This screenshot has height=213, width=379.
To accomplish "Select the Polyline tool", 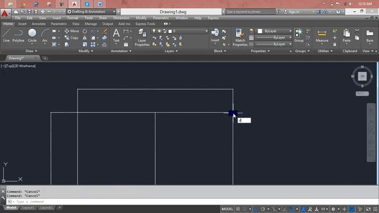I will pyautogui.click(x=18, y=35).
